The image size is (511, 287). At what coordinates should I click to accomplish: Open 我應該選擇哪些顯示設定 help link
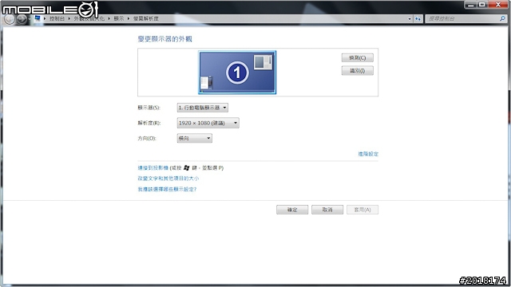pyautogui.click(x=167, y=189)
